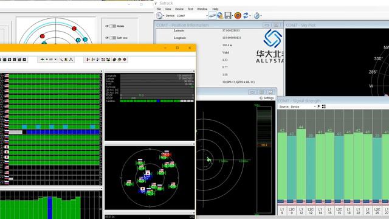Click the orange altitude marker on the vertical scale
Viewport: 389px width, 219px height.
tap(264, 145)
